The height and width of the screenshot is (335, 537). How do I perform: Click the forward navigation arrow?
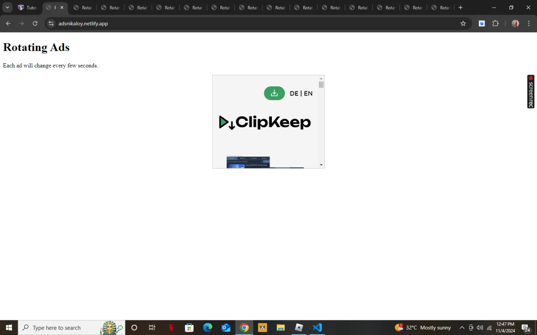21,23
